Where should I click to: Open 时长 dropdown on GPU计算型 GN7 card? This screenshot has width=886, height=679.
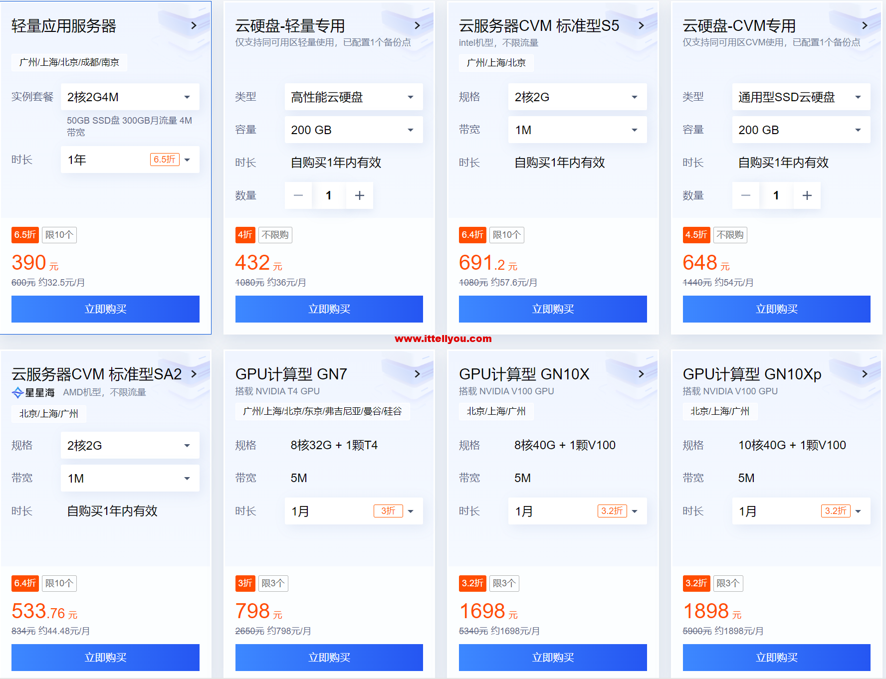point(354,511)
